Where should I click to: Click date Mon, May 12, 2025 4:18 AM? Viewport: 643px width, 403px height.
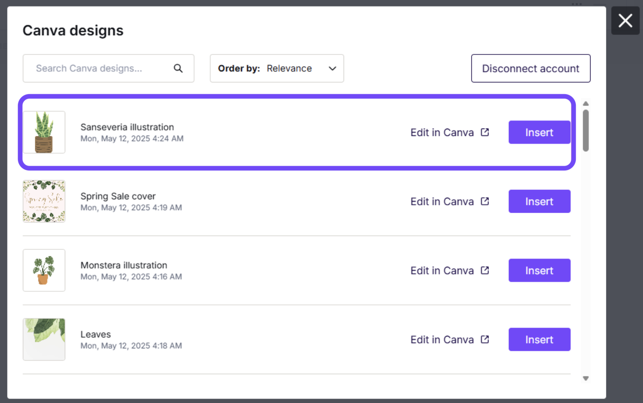click(131, 345)
